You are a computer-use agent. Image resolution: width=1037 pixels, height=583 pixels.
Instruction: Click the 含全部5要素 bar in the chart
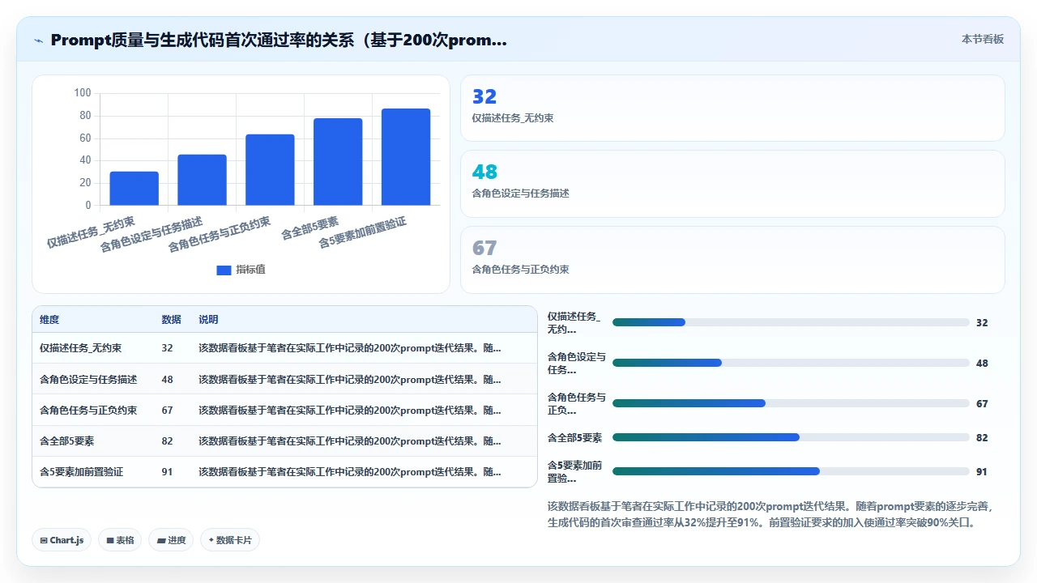338,161
